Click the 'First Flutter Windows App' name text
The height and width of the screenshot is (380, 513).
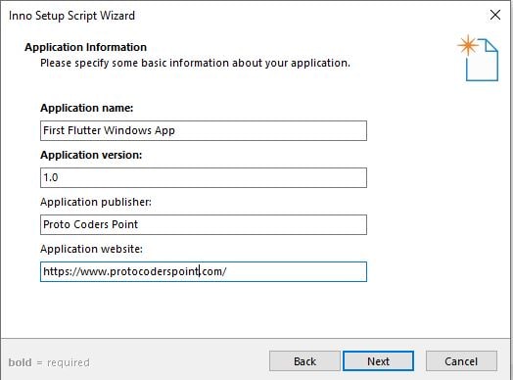(x=109, y=130)
